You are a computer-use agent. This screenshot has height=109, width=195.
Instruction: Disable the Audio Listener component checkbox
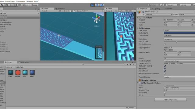click(142, 80)
